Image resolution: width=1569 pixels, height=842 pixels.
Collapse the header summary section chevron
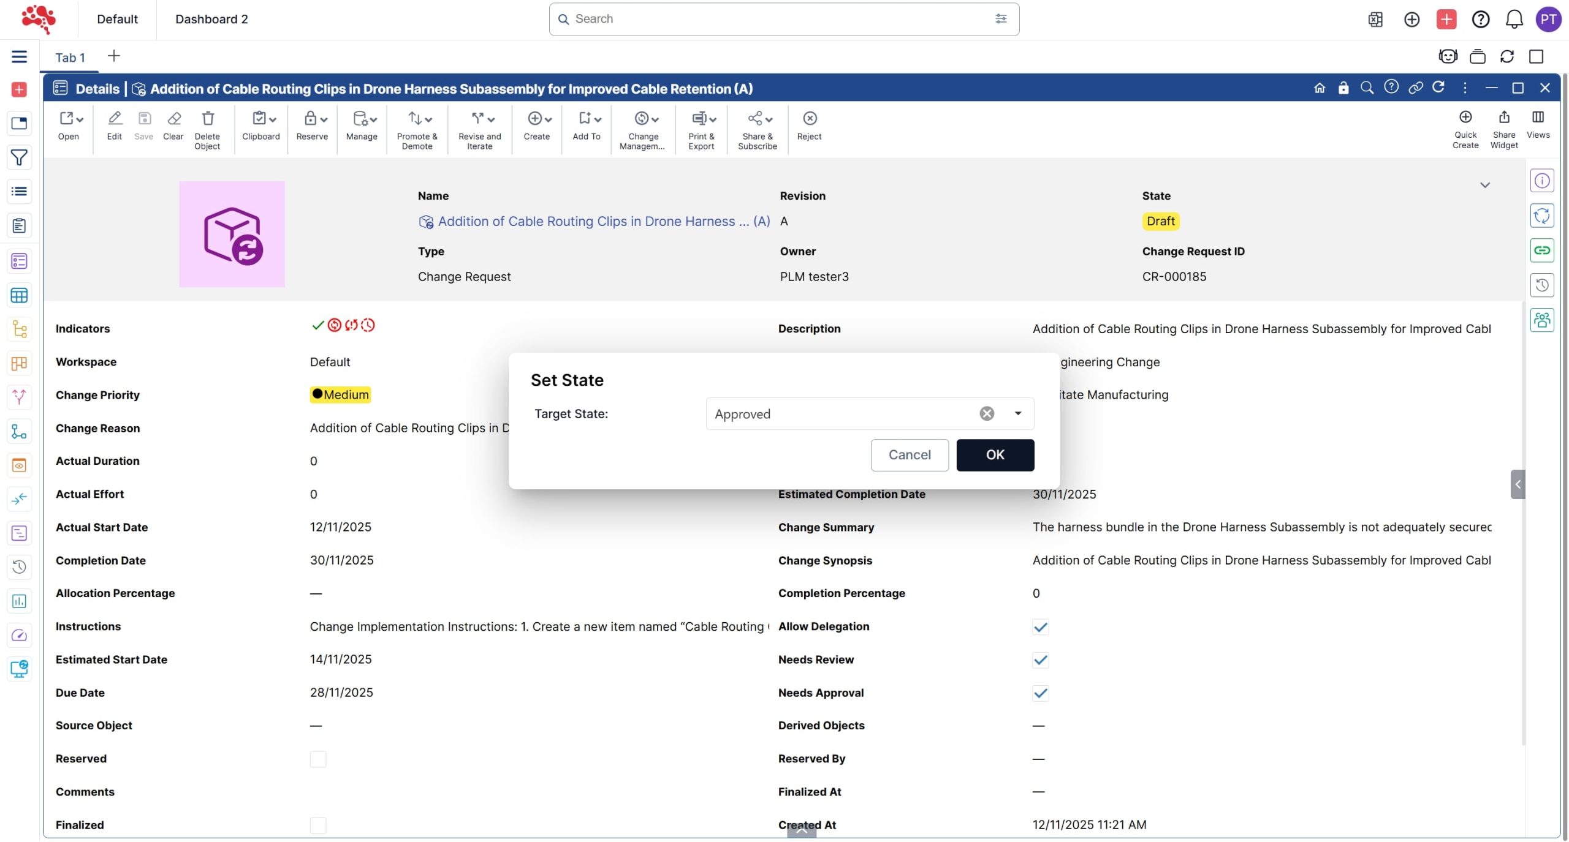pyautogui.click(x=1484, y=185)
